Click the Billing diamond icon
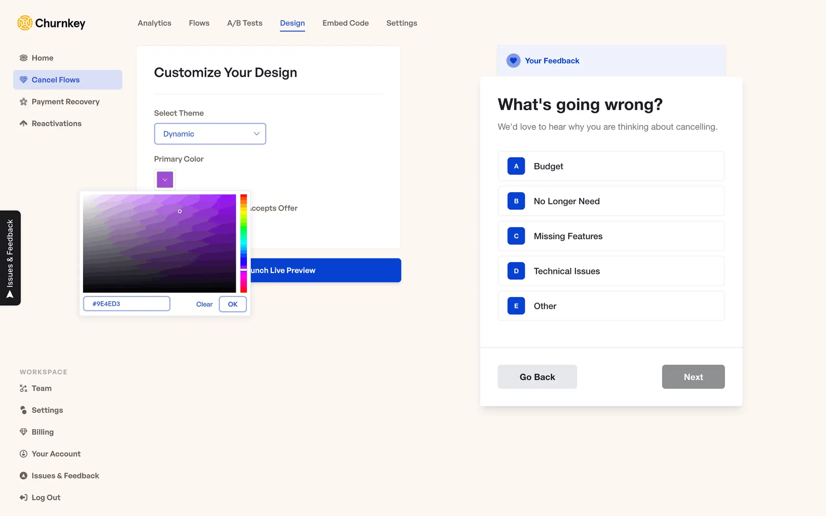826x516 pixels. click(24, 432)
